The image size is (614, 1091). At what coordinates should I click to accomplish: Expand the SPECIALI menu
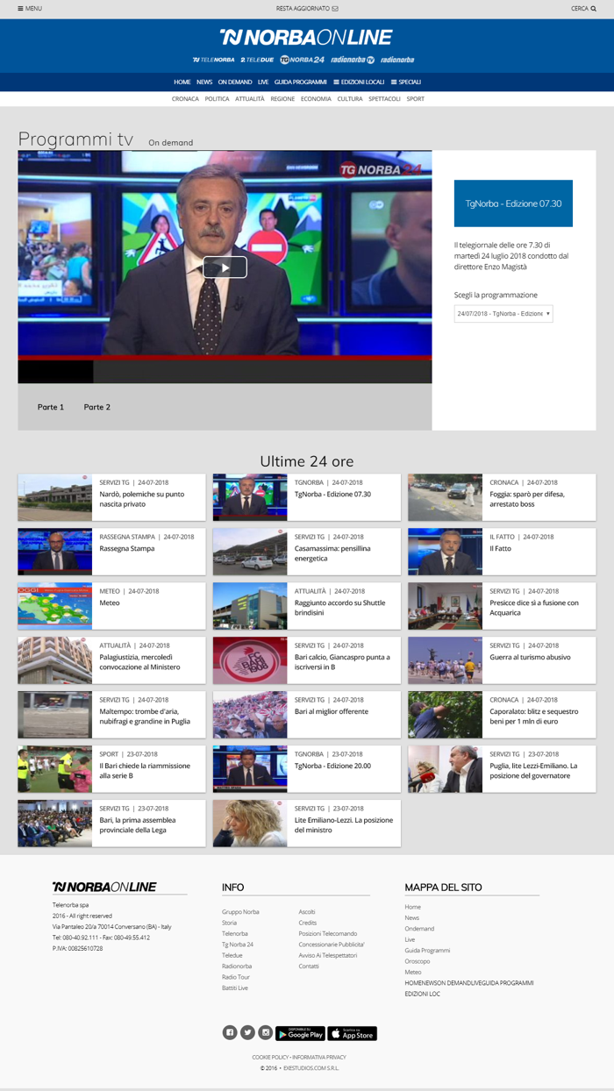coord(406,82)
